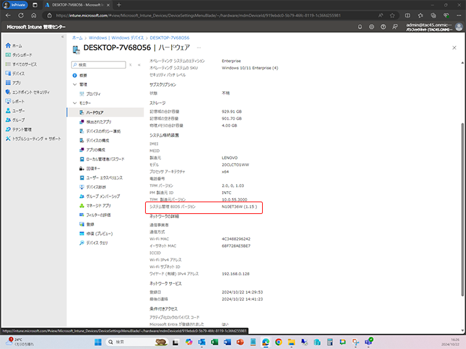Select the manufacturer value LENOVO
Image resolution: width=466 pixels, height=349 pixels.
pyautogui.click(x=229, y=158)
